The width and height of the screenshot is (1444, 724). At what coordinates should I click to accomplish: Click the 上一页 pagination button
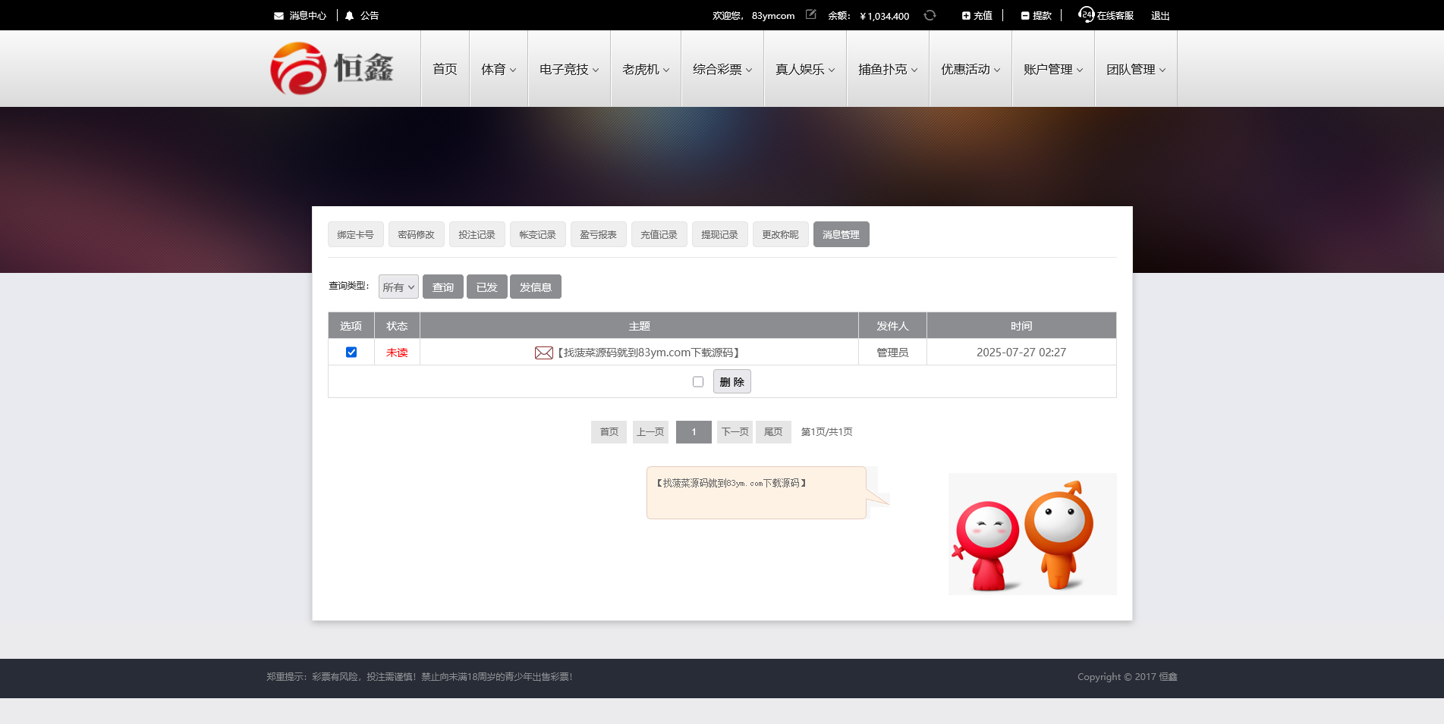tap(650, 432)
